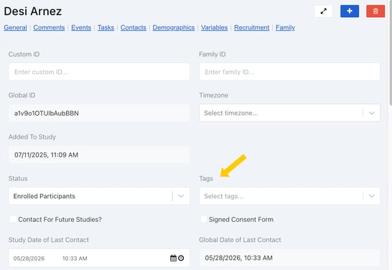392x270 pixels.
Task: Click the Added To Study date field
Action: point(99,154)
